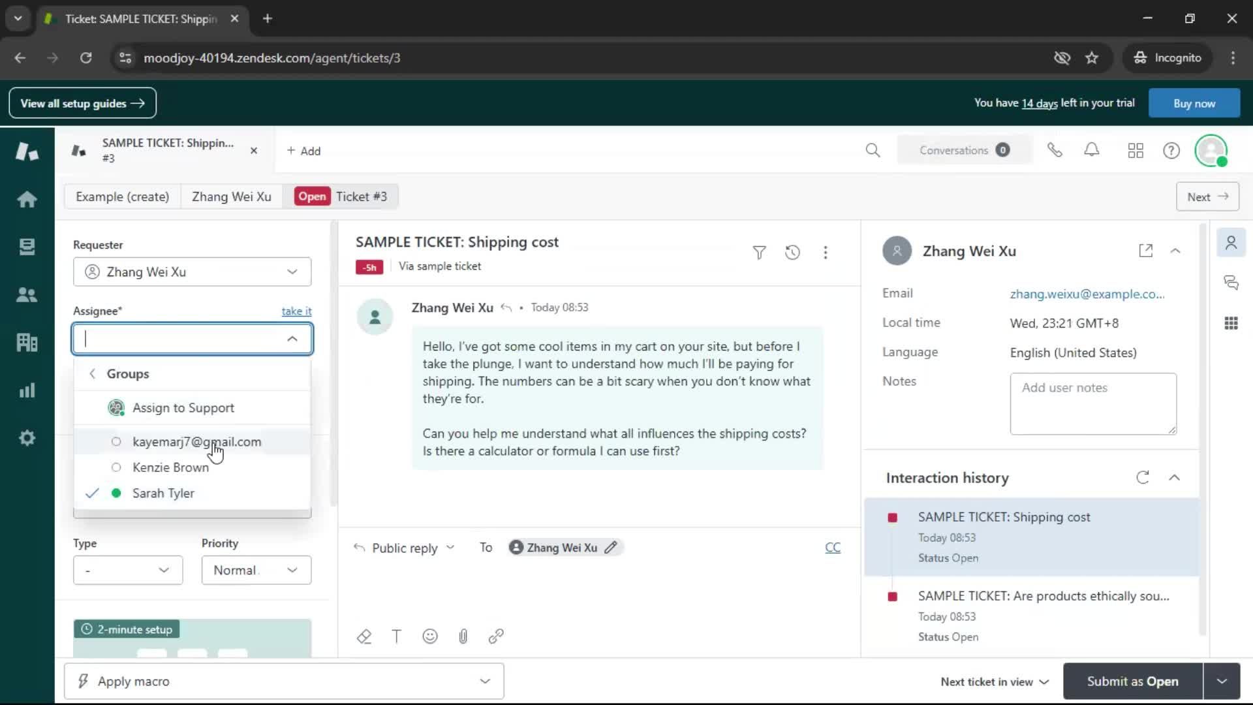Image resolution: width=1253 pixels, height=705 pixels.
Task: Open ticket options three-dot menu
Action: (x=826, y=253)
